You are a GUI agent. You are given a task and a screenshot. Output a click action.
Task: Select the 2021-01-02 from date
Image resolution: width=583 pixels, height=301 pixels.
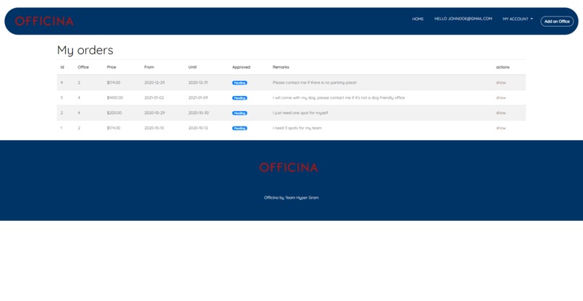(154, 97)
